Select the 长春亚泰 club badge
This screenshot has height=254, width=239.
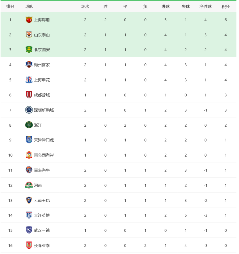pyautogui.click(x=29, y=245)
